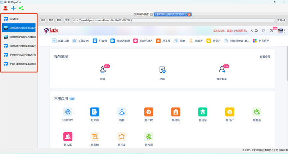Click the green share icon
The image size is (288, 154).
[x=21, y=8]
